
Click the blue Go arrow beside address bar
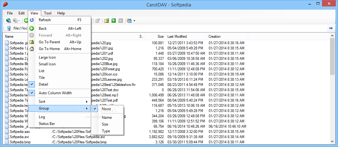pyautogui.click(x=331, y=28)
